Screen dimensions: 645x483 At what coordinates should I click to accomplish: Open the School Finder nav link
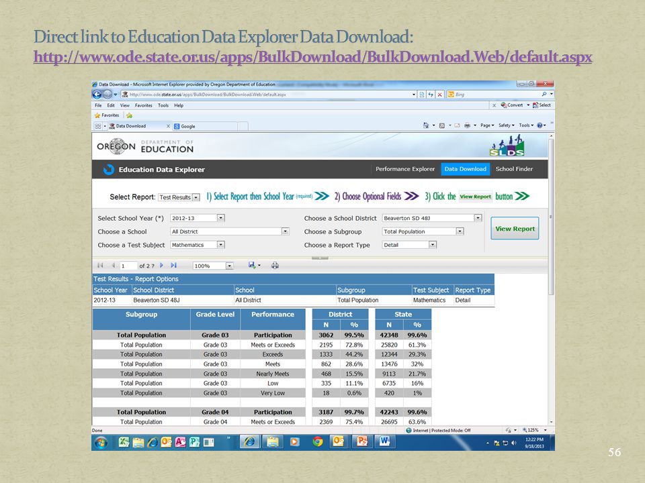(x=514, y=169)
